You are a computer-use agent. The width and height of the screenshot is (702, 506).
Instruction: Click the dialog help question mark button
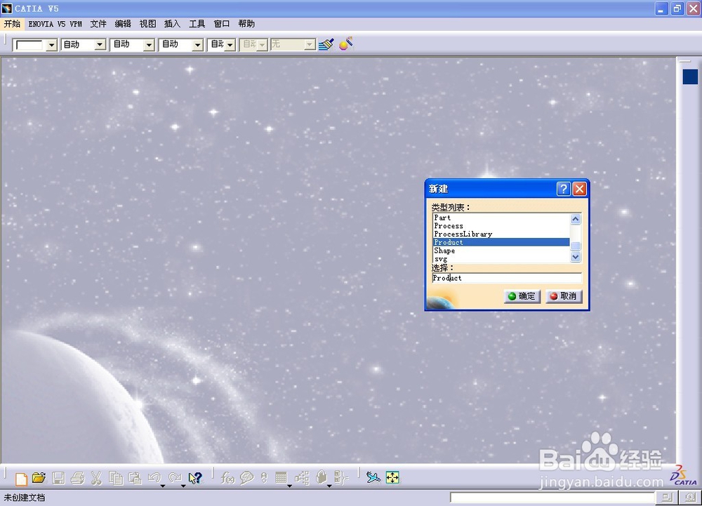point(564,189)
